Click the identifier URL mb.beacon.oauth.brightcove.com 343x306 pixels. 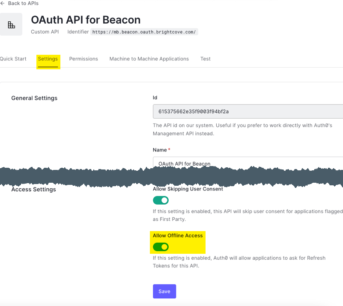tap(144, 32)
